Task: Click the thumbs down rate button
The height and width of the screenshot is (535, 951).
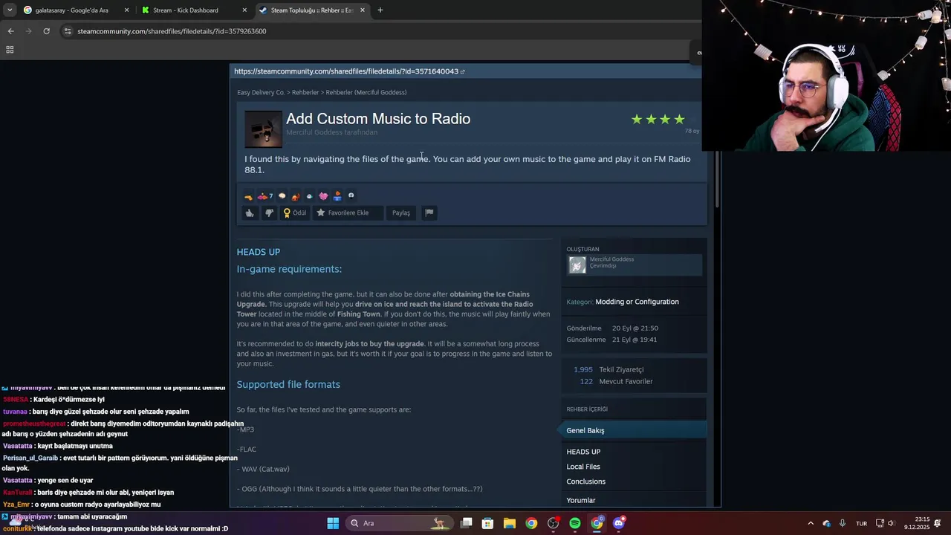Action: click(269, 213)
